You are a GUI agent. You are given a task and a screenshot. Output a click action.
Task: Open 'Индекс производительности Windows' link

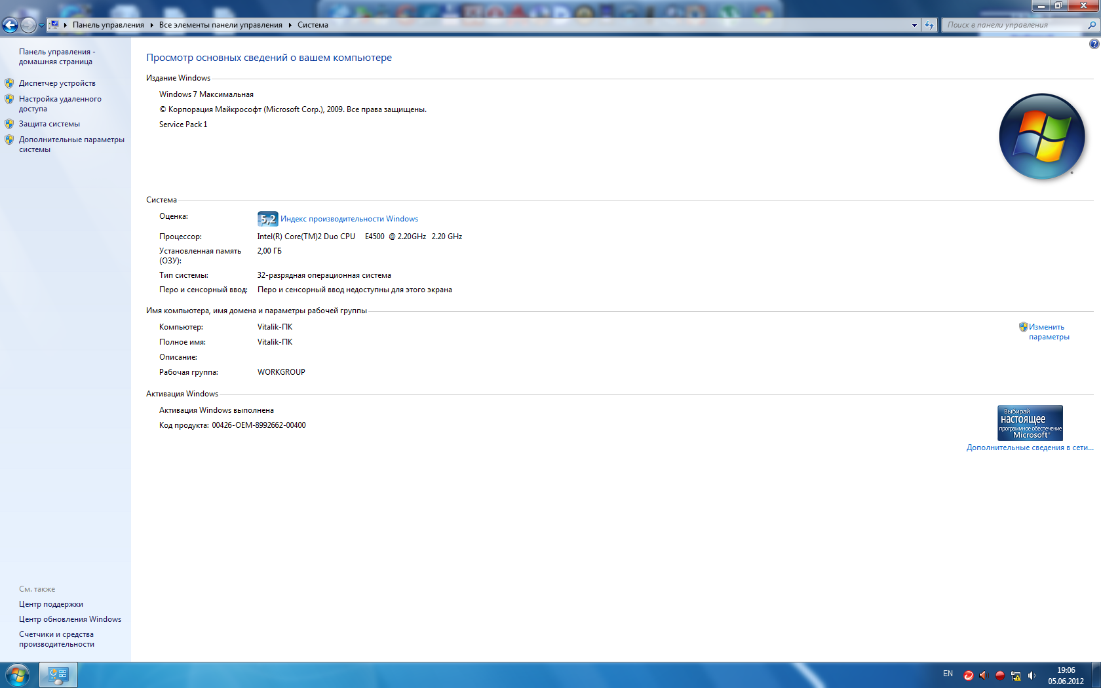pos(349,219)
